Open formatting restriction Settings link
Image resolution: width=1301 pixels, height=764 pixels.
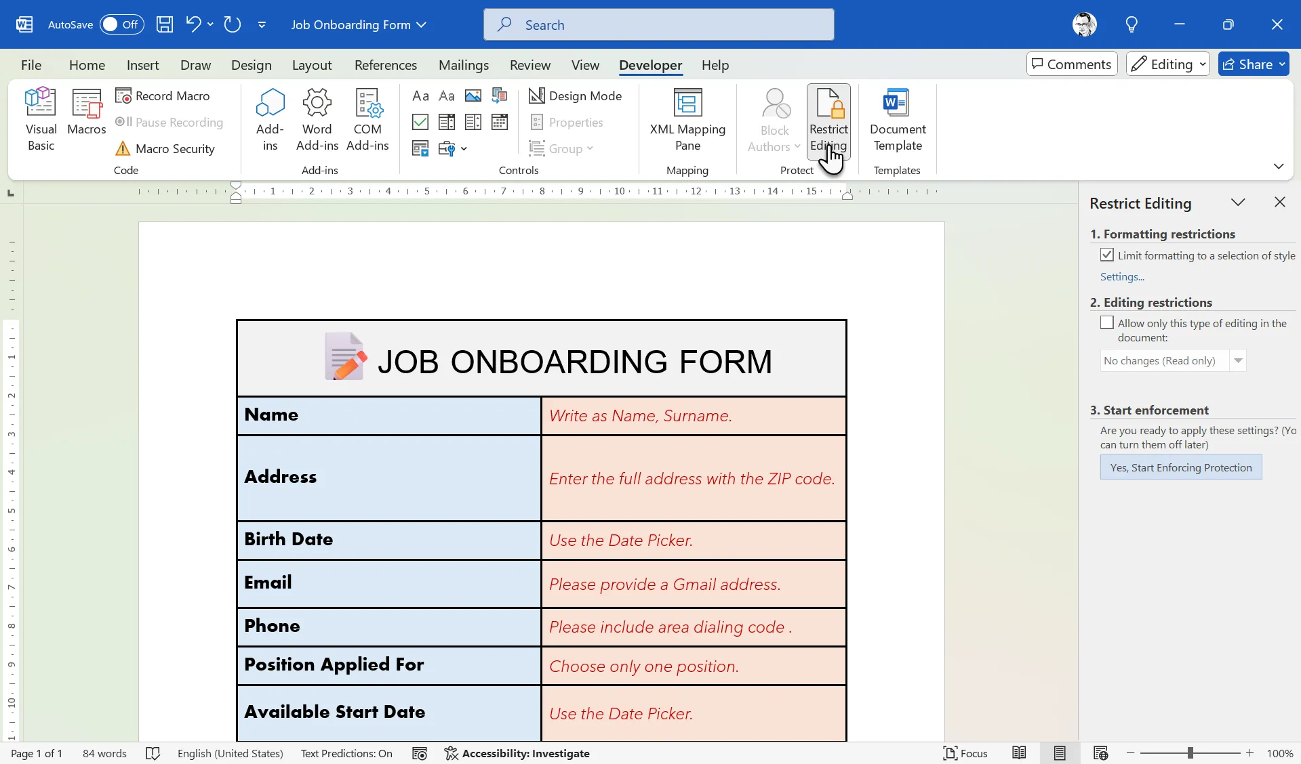[1121, 276]
